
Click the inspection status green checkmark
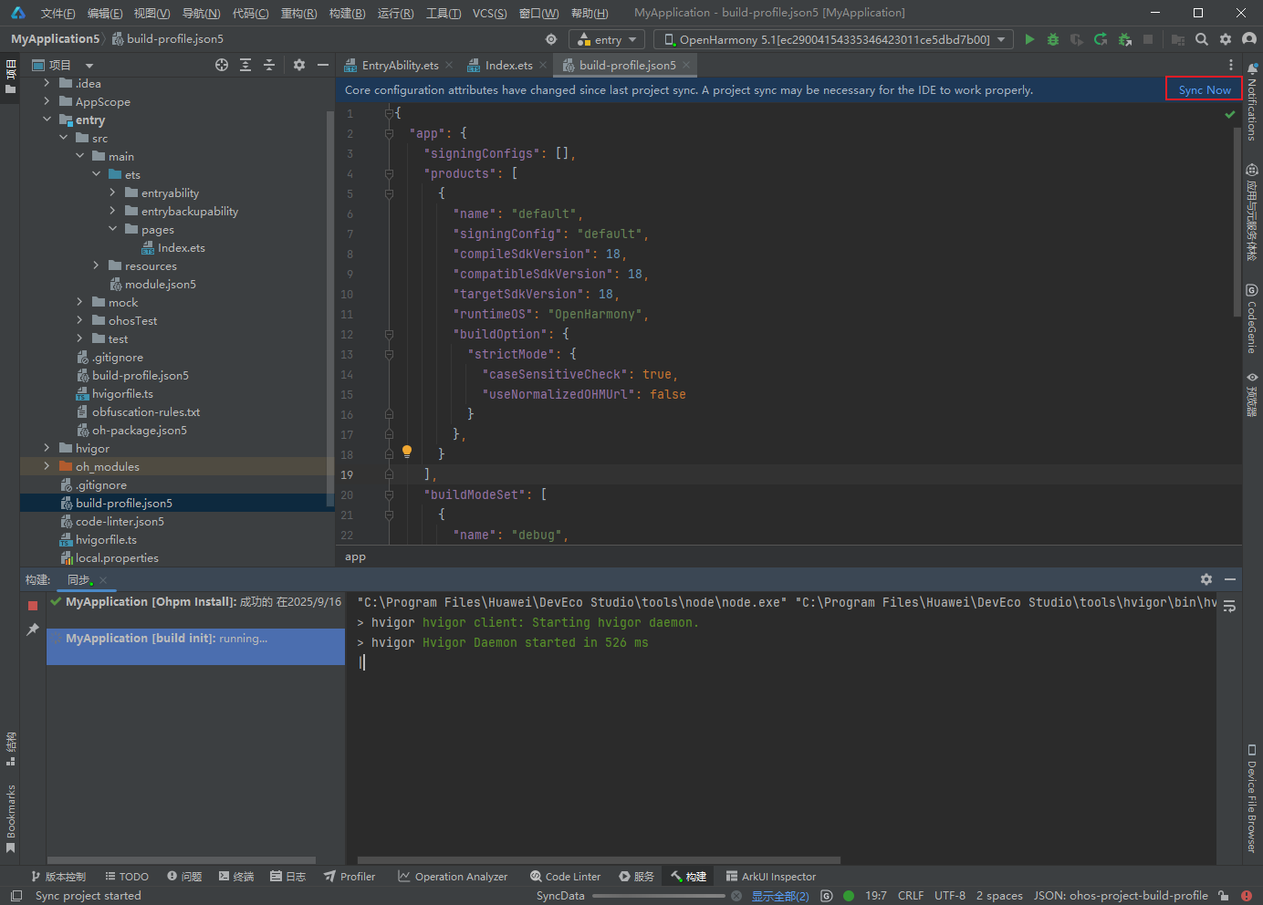(1230, 115)
